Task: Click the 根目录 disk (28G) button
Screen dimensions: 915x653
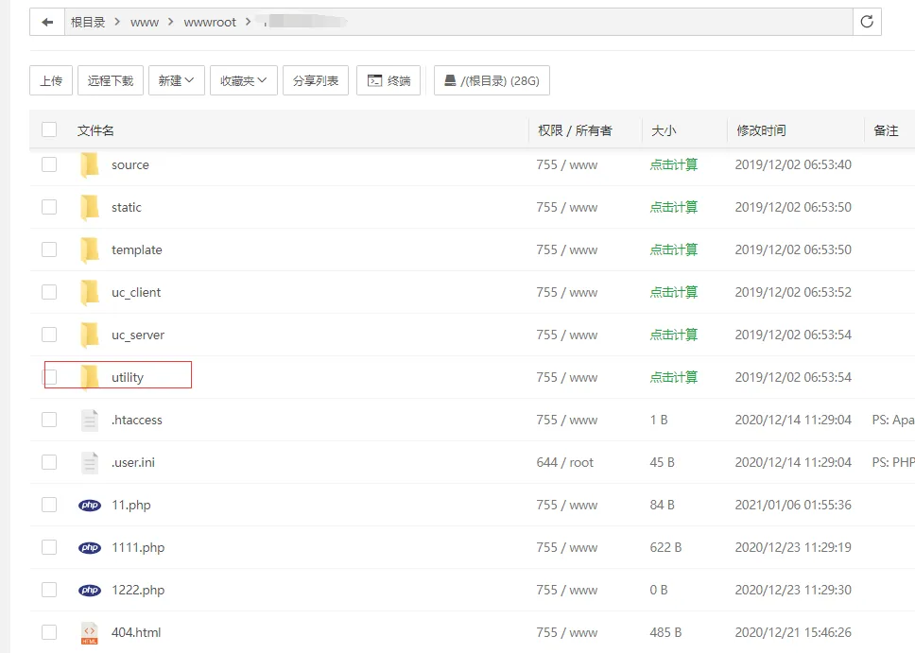Action: 492,81
